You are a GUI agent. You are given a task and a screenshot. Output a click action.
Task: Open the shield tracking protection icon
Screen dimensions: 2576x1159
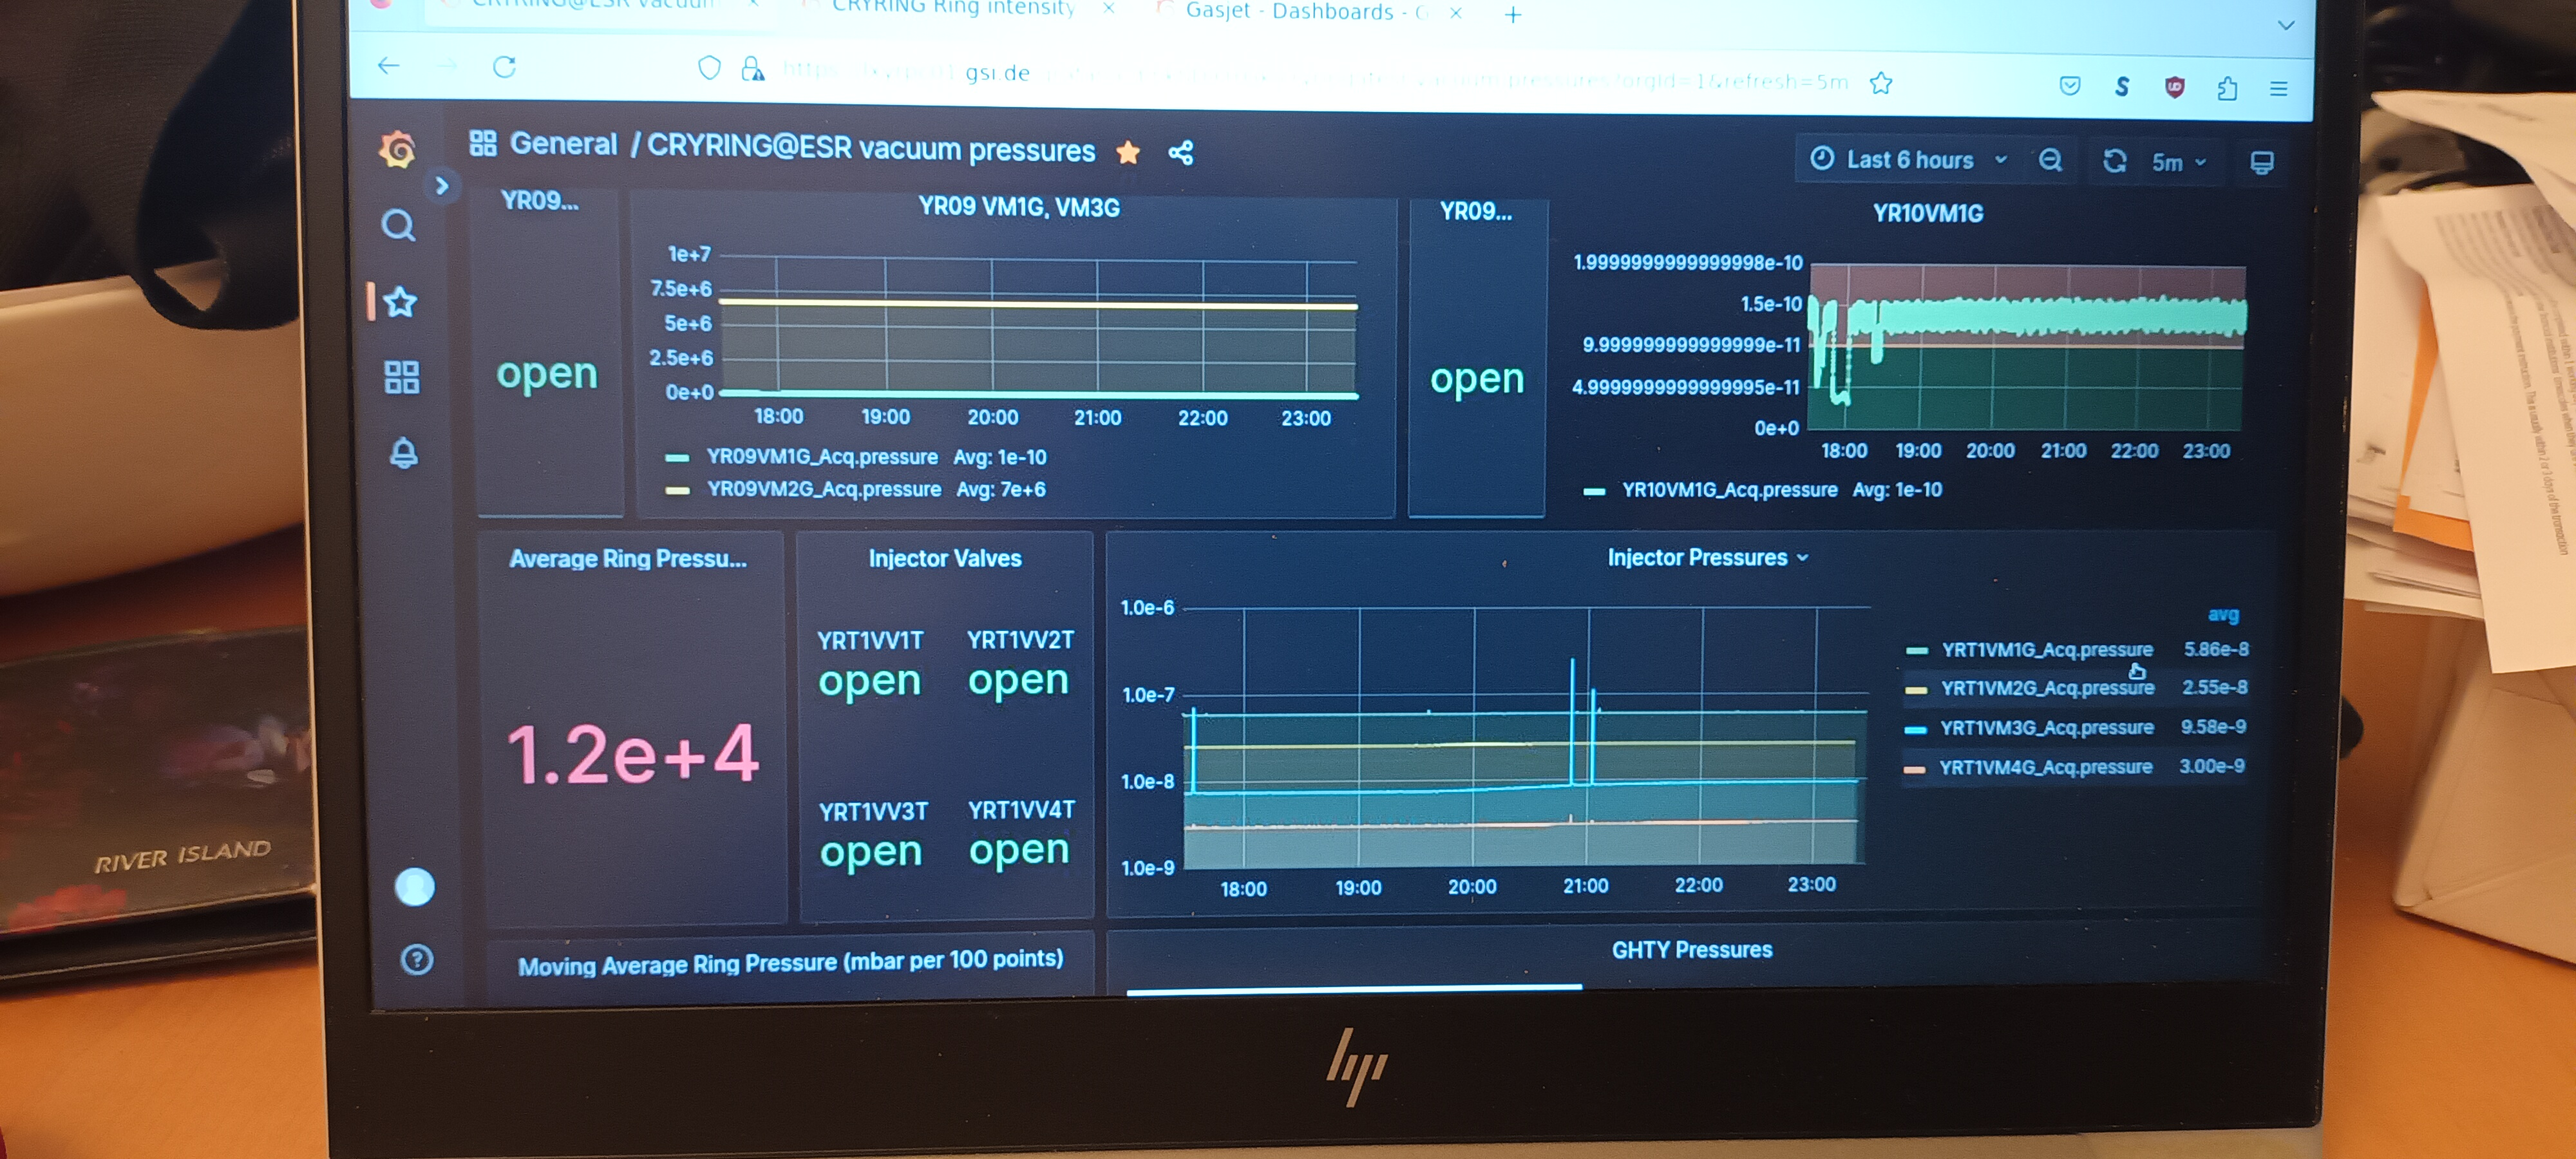pyautogui.click(x=709, y=68)
